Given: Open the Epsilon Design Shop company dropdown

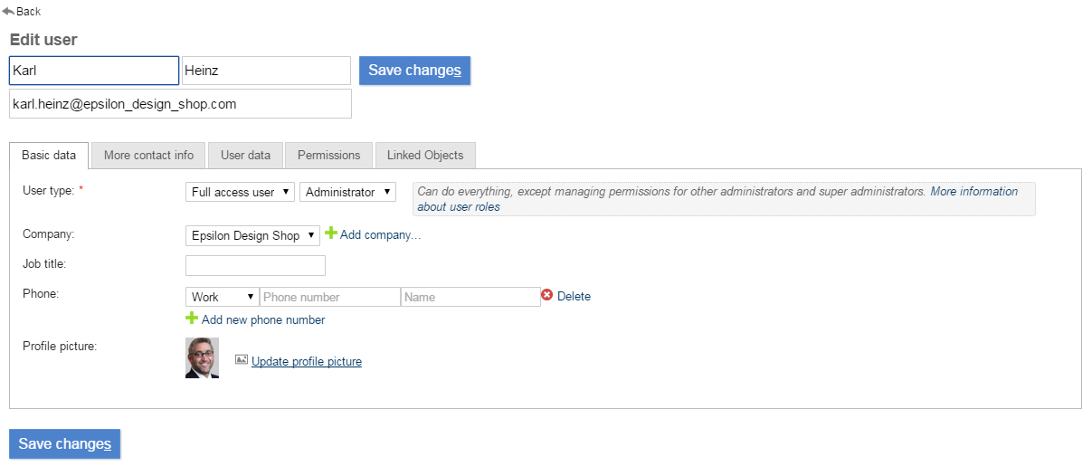Looking at the screenshot, I should [252, 235].
